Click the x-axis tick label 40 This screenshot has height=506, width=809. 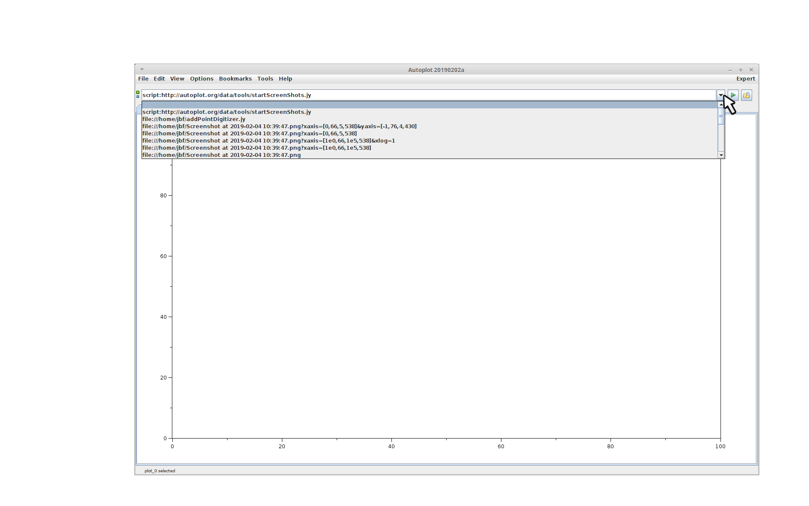(x=391, y=447)
